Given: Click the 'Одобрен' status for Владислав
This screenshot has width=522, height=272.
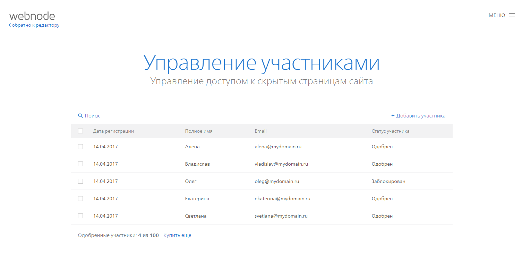Looking at the screenshot, I should click(x=382, y=164).
